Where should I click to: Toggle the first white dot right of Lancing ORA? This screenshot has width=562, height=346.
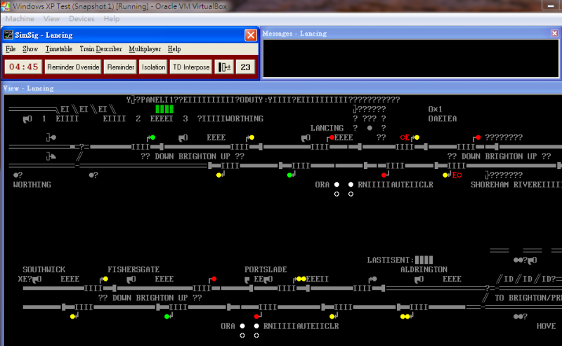(336, 185)
